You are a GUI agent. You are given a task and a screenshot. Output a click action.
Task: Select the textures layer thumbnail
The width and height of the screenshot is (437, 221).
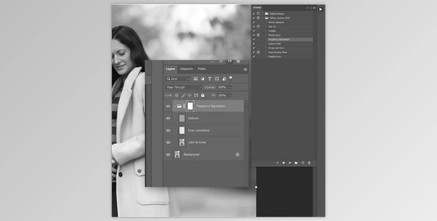click(x=182, y=118)
